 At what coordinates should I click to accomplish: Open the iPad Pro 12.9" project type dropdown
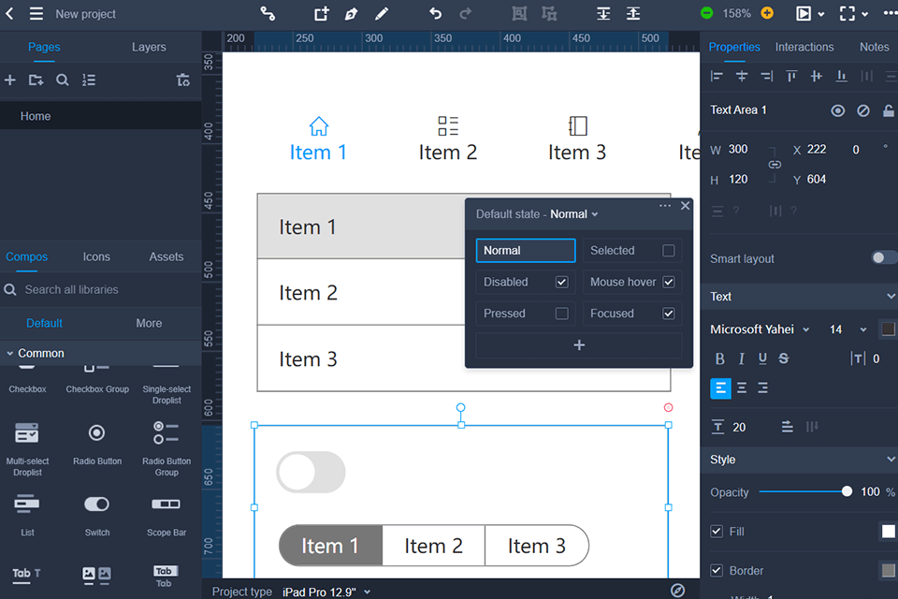click(x=326, y=592)
